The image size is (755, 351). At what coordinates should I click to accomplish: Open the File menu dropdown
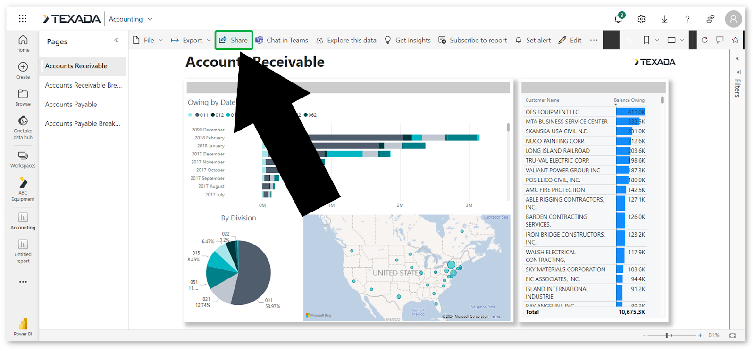(148, 40)
